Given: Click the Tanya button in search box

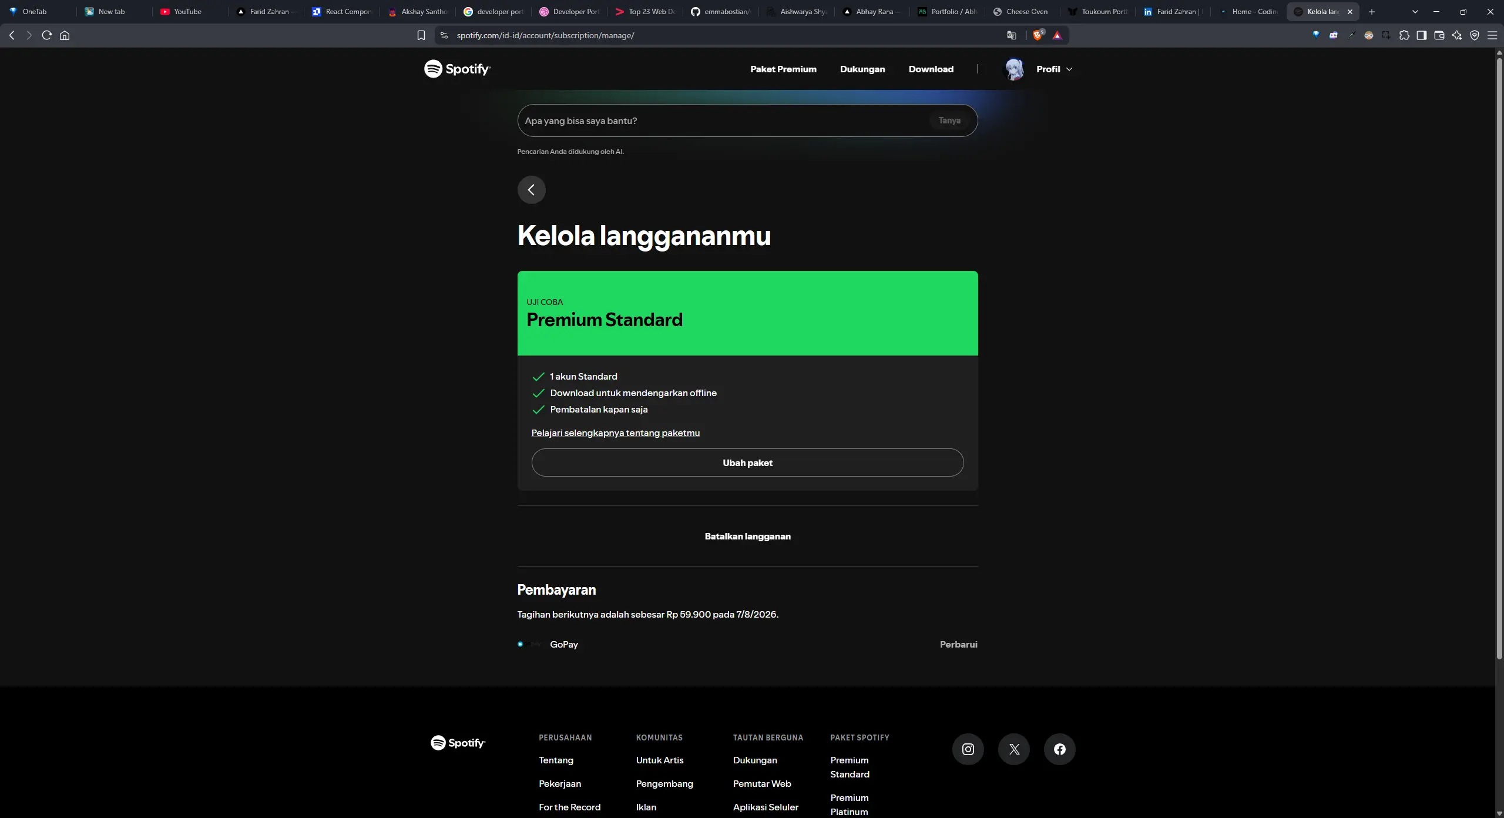Looking at the screenshot, I should (949, 120).
